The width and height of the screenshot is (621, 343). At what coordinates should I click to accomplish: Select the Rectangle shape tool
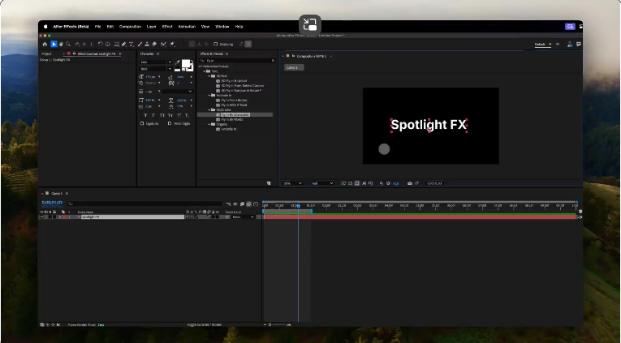[x=116, y=45]
